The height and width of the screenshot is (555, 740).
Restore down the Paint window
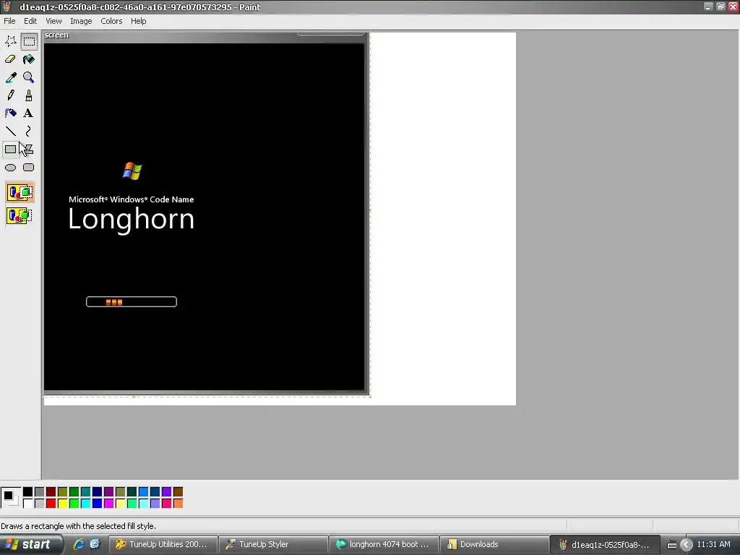coord(720,7)
